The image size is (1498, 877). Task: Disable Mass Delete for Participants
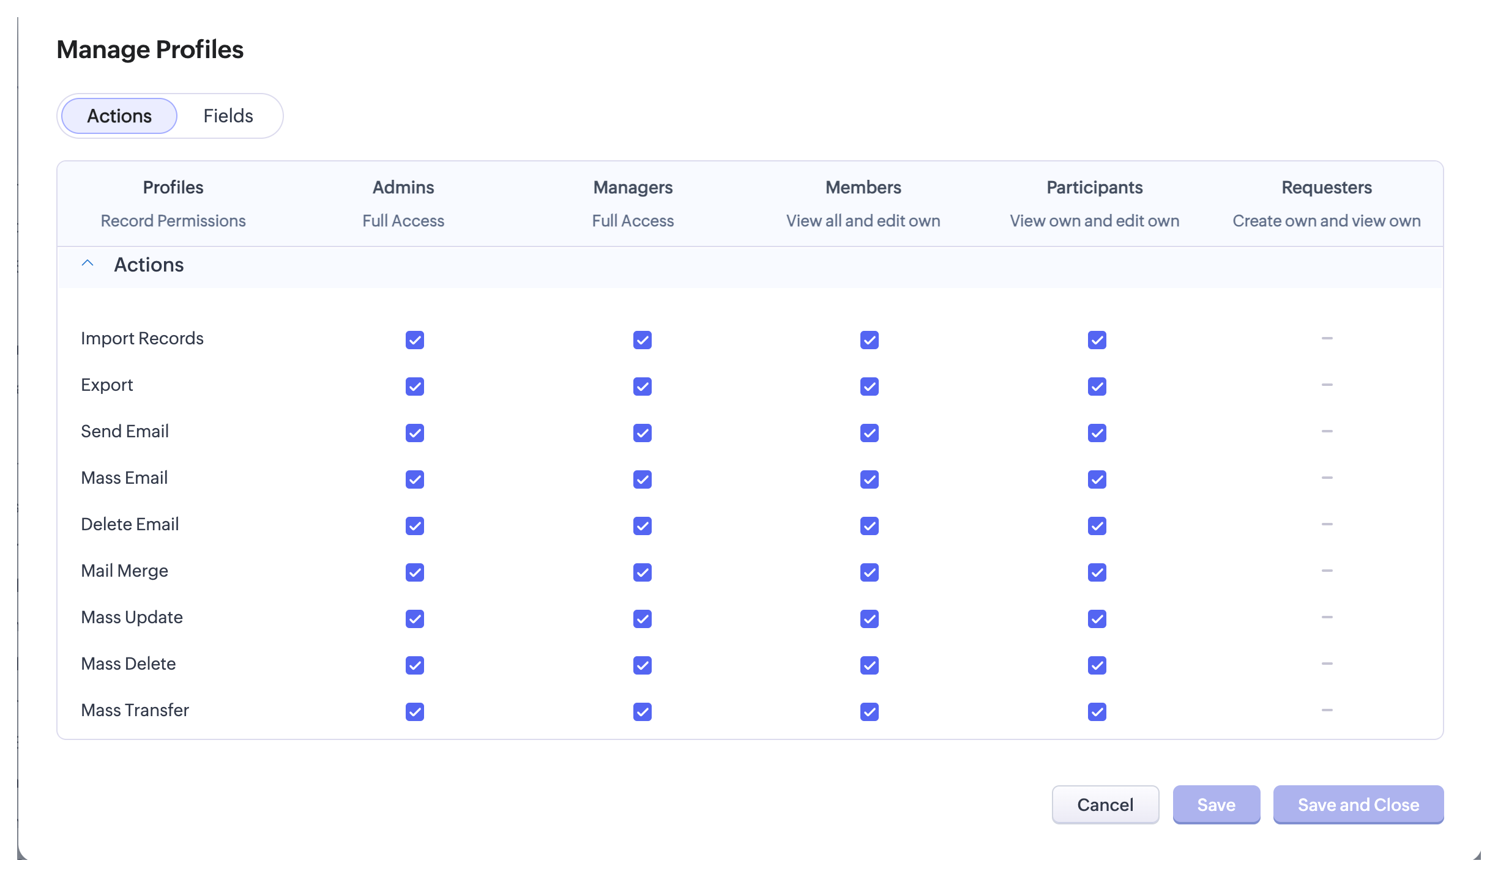[x=1097, y=665]
